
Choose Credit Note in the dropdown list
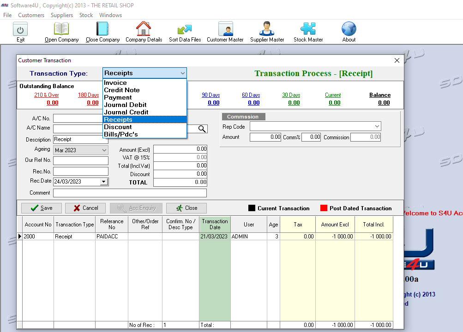(x=121, y=90)
